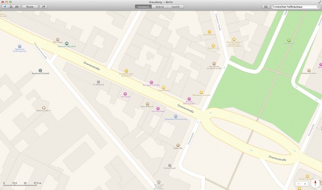Select yellow pin beside Sünegeel Cafe
Screen dimensions: 322x190
pyautogui.click(x=164, y=87)
